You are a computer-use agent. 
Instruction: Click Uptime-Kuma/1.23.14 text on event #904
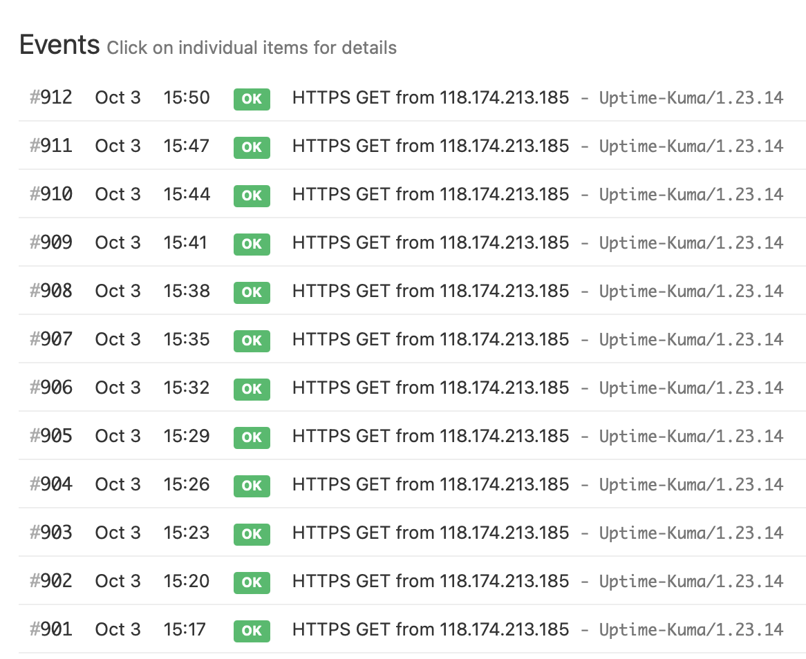(691, 484)
